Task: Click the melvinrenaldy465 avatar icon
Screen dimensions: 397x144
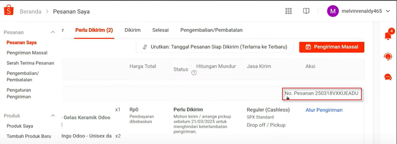Action: click(x=333, y=11)
